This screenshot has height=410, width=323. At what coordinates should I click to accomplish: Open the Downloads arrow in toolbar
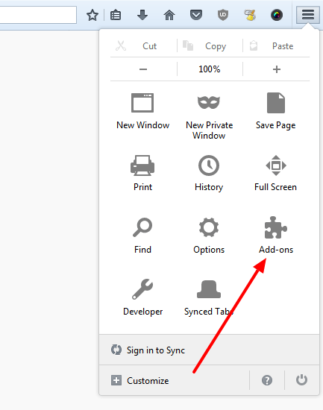pos(142,15)
